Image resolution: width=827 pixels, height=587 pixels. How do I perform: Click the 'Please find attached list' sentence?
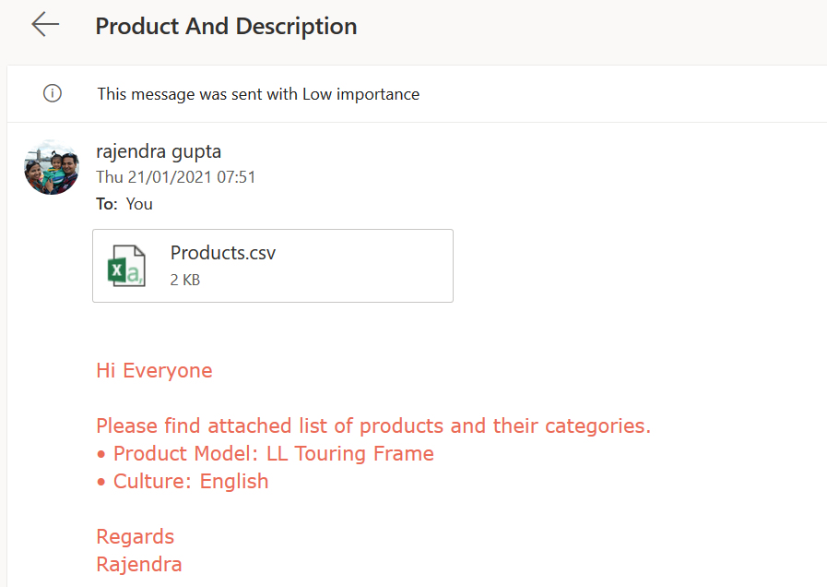pos(373,426)
